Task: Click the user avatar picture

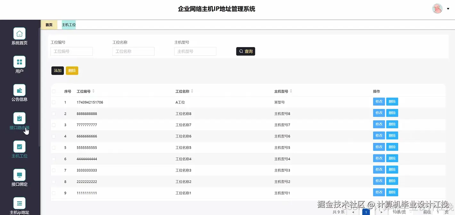Action: point(437,9)
